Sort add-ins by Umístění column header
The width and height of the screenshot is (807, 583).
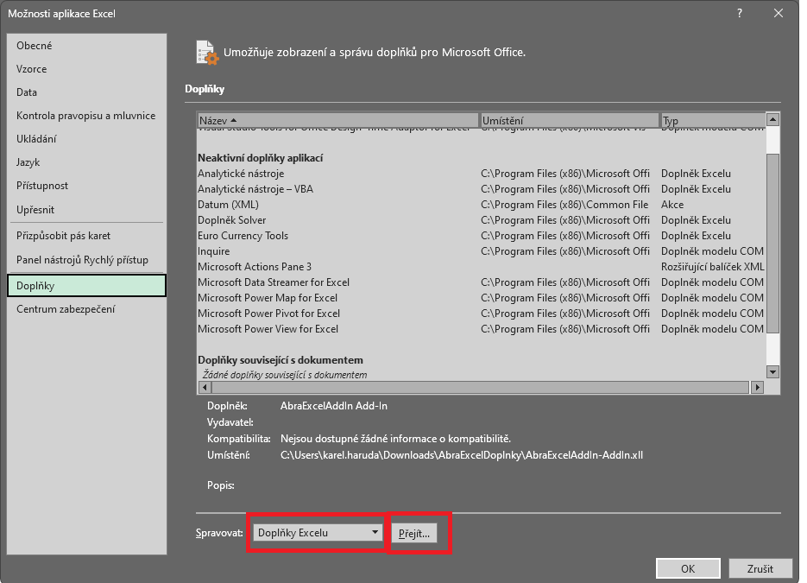570,121
